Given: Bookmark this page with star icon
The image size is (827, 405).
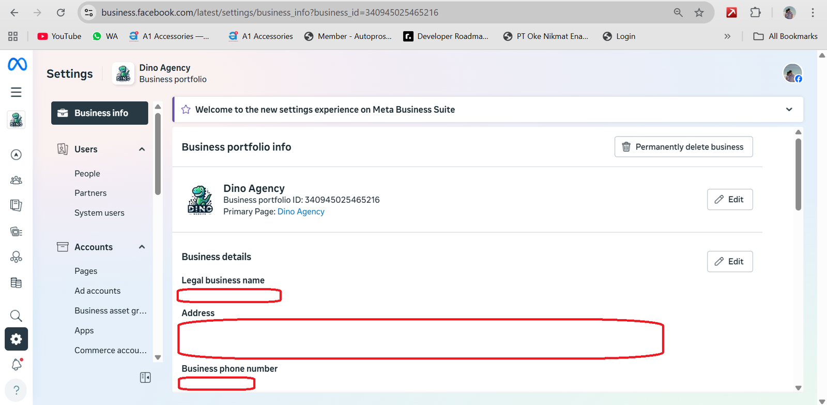Looking at the screenshot, I should (699, 12).
